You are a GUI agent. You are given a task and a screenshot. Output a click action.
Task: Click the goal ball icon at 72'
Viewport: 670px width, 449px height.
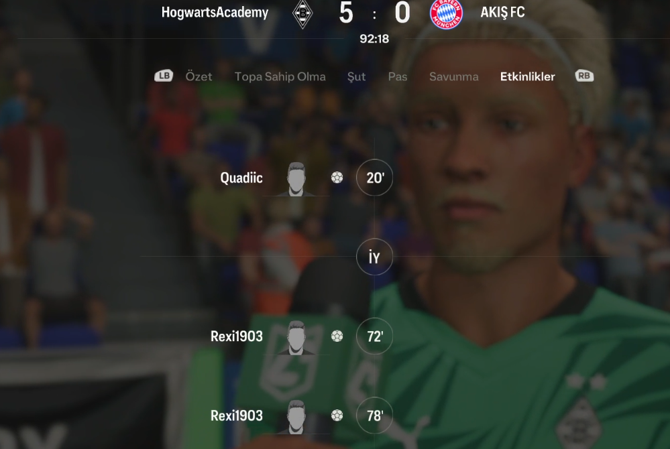pyautogui.click(x=337, y=336)
